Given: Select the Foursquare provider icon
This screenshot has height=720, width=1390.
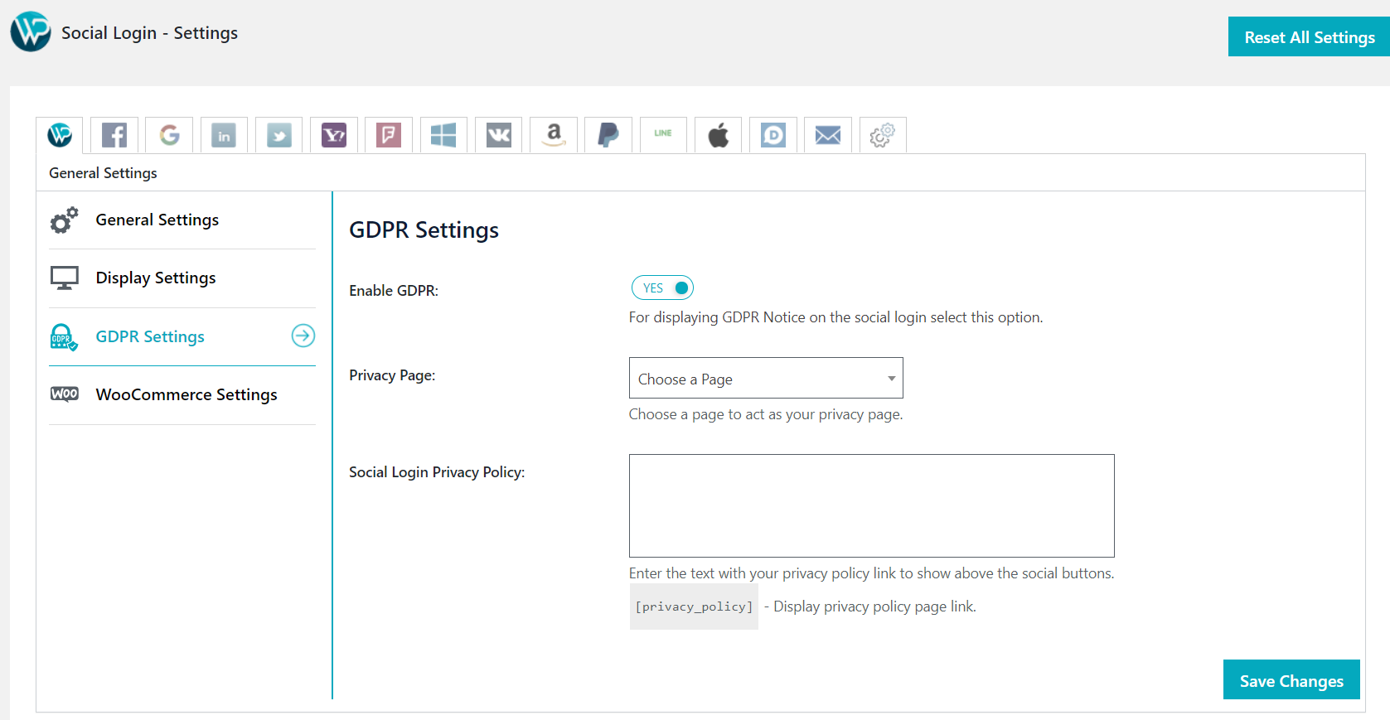Looking at the screenshot, I should coord(389,135).
